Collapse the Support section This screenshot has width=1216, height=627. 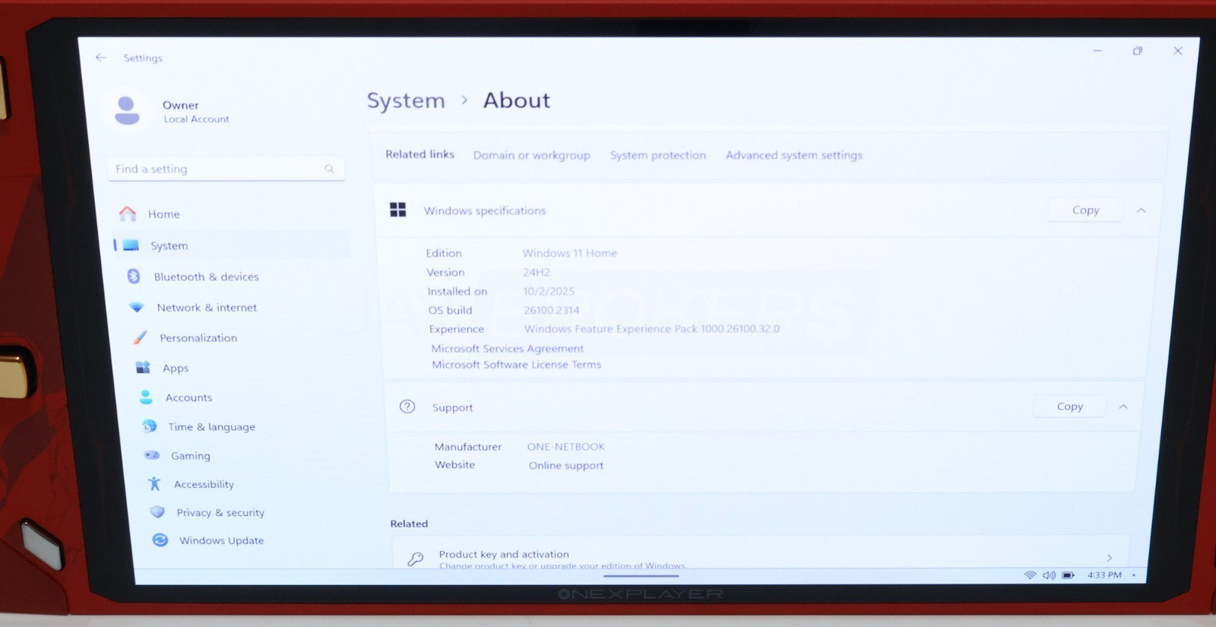(1123, 407)
